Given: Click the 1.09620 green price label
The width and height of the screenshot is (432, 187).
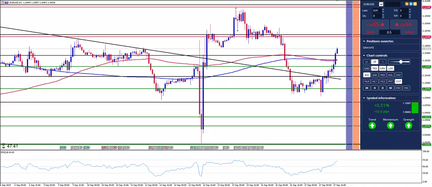Looking at the screenshot, I should click(426, 117).
